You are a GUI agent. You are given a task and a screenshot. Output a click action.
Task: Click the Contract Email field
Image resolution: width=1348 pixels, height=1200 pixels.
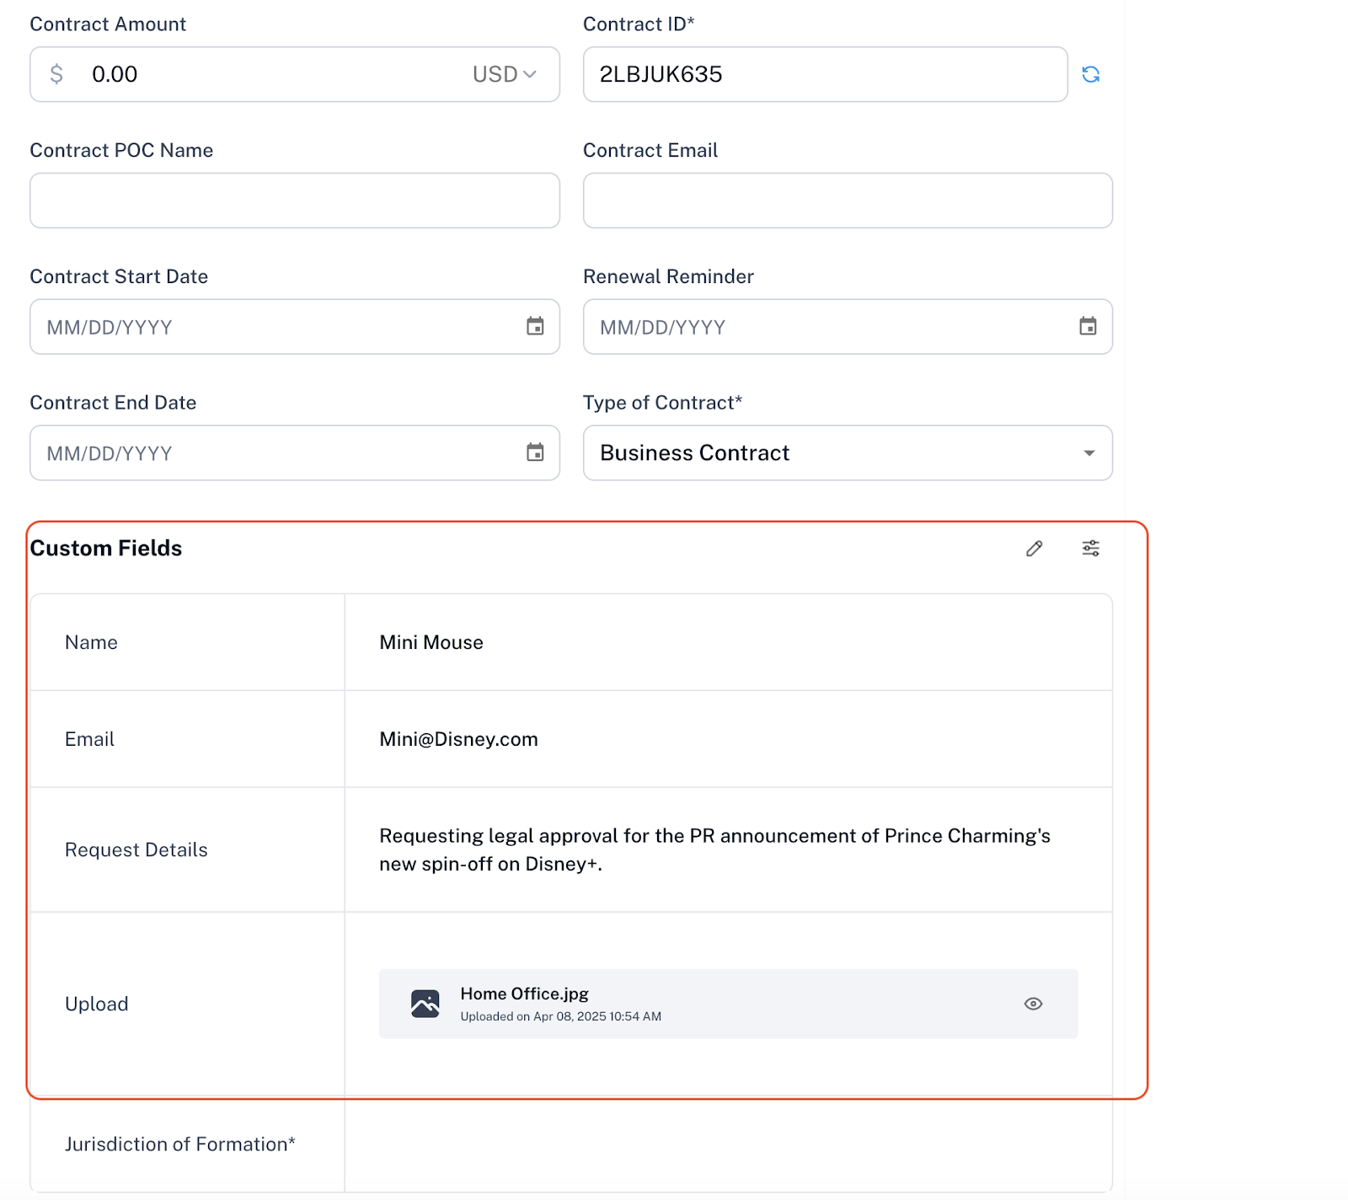click(848, 201)
